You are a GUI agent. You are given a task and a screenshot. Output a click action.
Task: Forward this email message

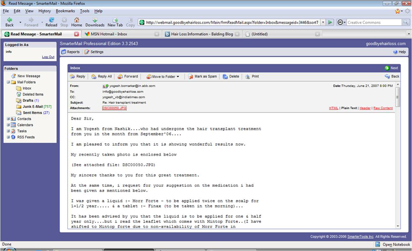[128, 76]
